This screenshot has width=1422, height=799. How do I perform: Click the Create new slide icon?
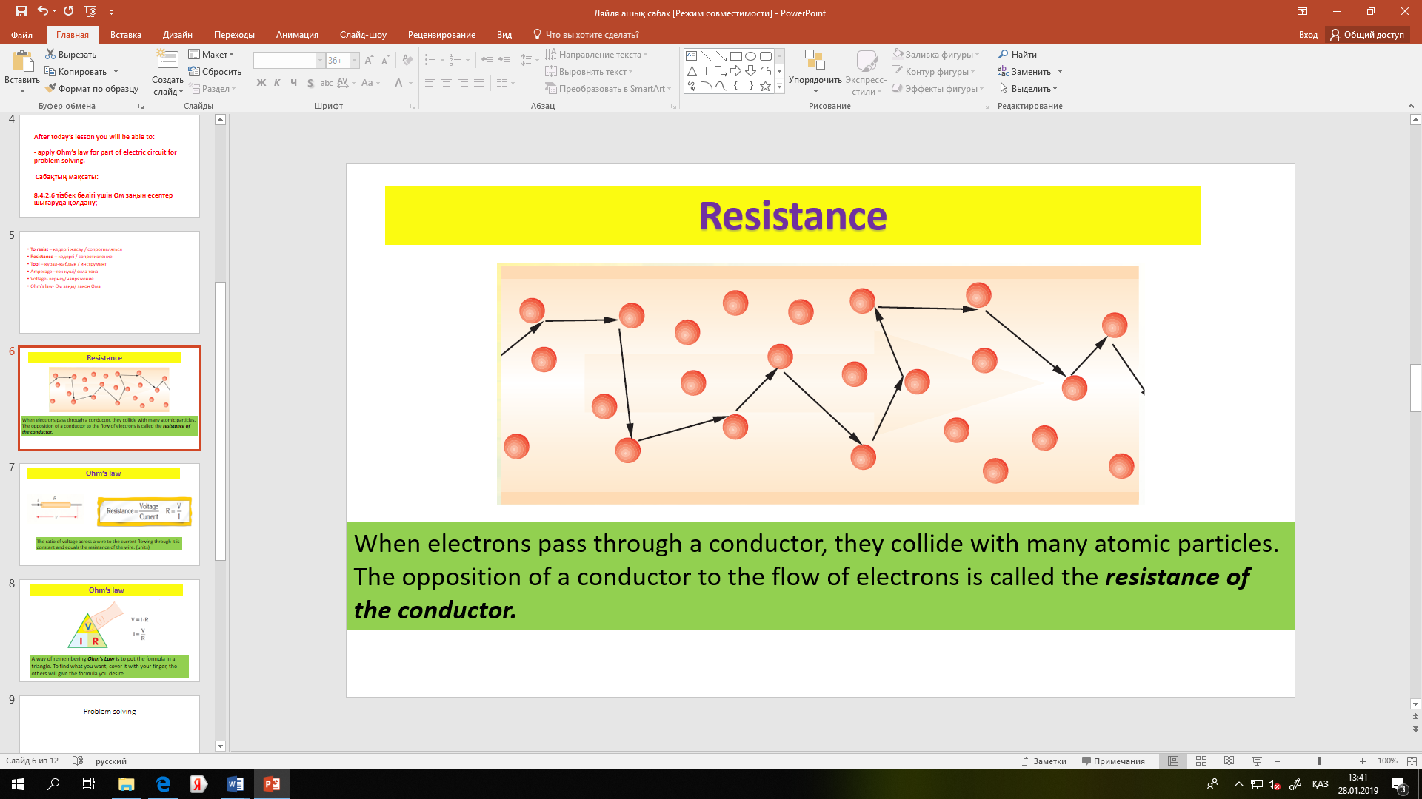[x=167, y=61]
